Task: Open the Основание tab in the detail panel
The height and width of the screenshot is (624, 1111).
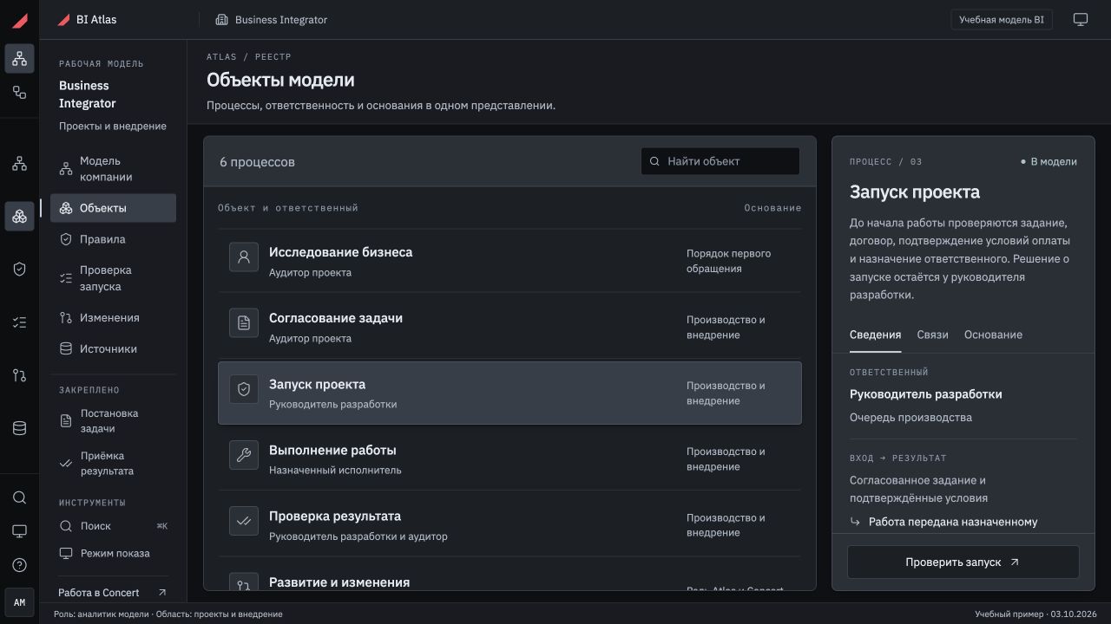Action: click(x=993, y=335)
